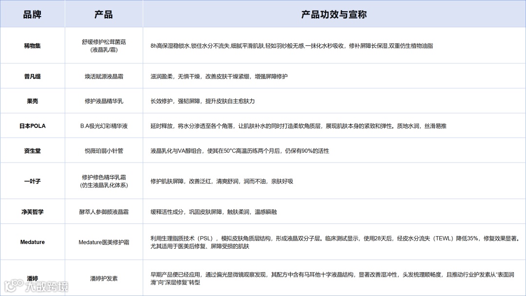526x296 pixels.
Task: Click the claim starting 8h高保湿稳锁水
Action: tap(292, 46)
